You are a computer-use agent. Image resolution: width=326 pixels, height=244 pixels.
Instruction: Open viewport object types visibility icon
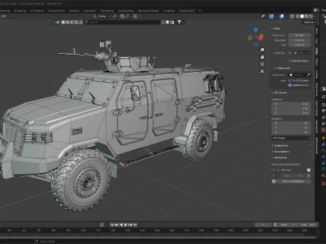[263, 16]
